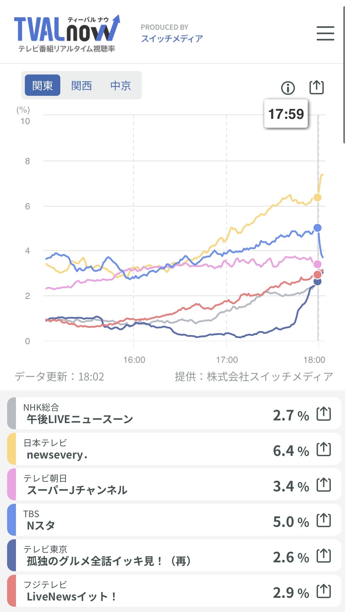The width and height of the screenshot is (345, 612).
Task: Click the chart info icon
Action: coord(288,88)
